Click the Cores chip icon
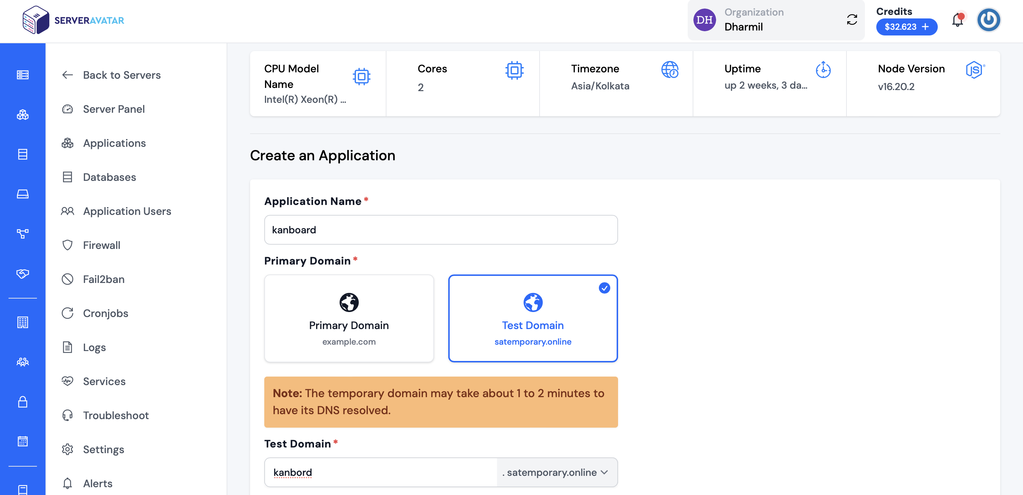This screenshot has width=1023, height=495. 514,71
